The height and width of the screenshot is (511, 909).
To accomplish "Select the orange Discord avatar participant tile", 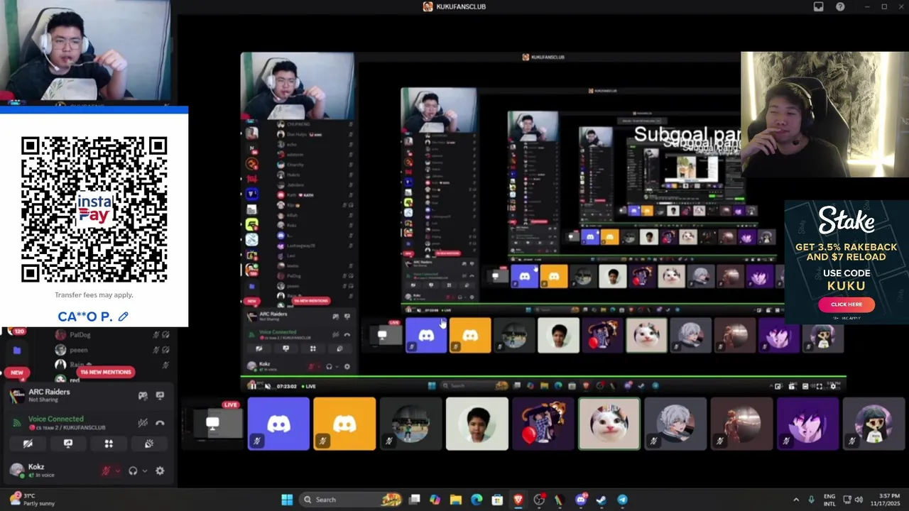I will 344,424.
